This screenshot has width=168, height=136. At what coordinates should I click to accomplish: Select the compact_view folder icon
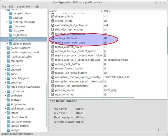[x=11, y=13]
